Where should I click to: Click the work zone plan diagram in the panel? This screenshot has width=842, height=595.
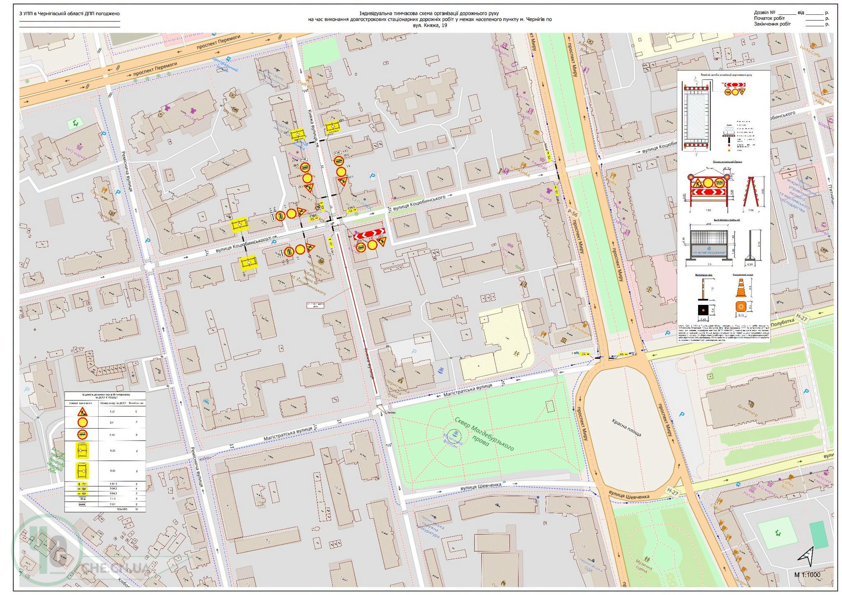696,116
